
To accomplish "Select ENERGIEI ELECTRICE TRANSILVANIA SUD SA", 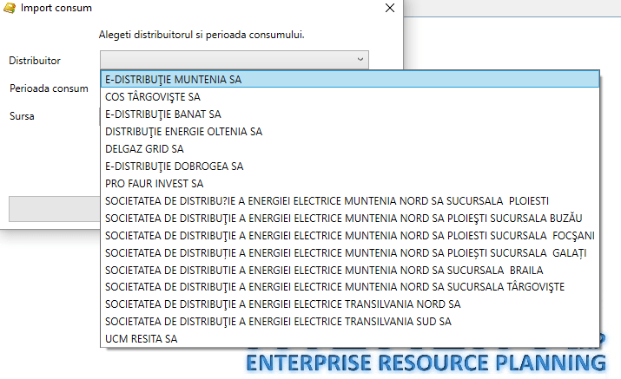I will (x=350, y=321).
